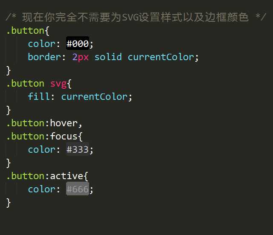Click the .button:active selector
Viewport: 273px width, 235px height.
pos(45,176)
